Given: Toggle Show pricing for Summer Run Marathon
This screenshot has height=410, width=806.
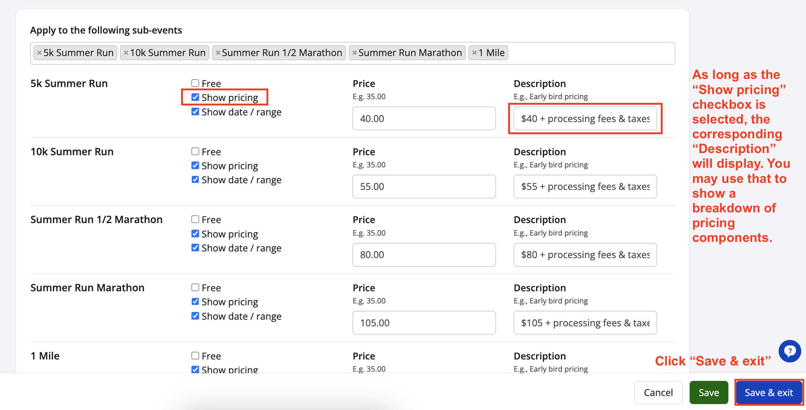Looking at the screenshot, I should [x=195, y=302].
